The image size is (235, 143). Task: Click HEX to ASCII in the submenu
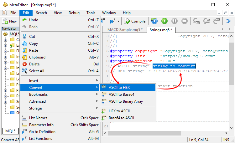click(119, 111)
